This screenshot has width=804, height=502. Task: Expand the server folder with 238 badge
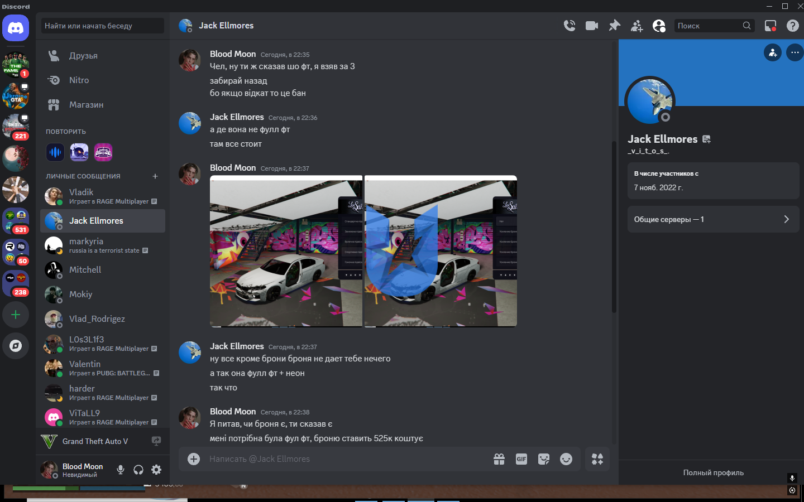click(16, 283)
